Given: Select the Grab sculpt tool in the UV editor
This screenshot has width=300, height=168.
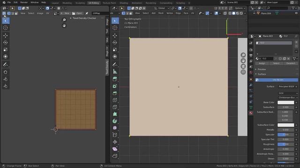Looking at the screenshot, I should point(5,72).
